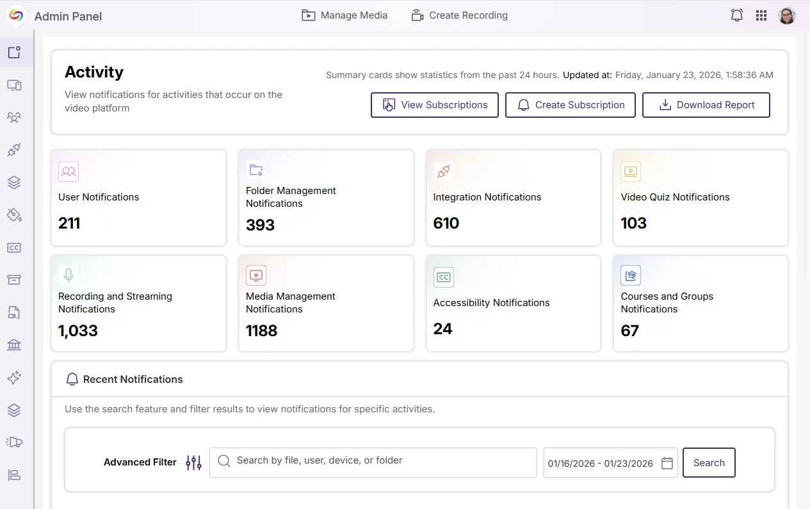Select the AI sparkle icon in sidebar
The height and width of the screenshot is (509, 810).
(x=14, y=378)
